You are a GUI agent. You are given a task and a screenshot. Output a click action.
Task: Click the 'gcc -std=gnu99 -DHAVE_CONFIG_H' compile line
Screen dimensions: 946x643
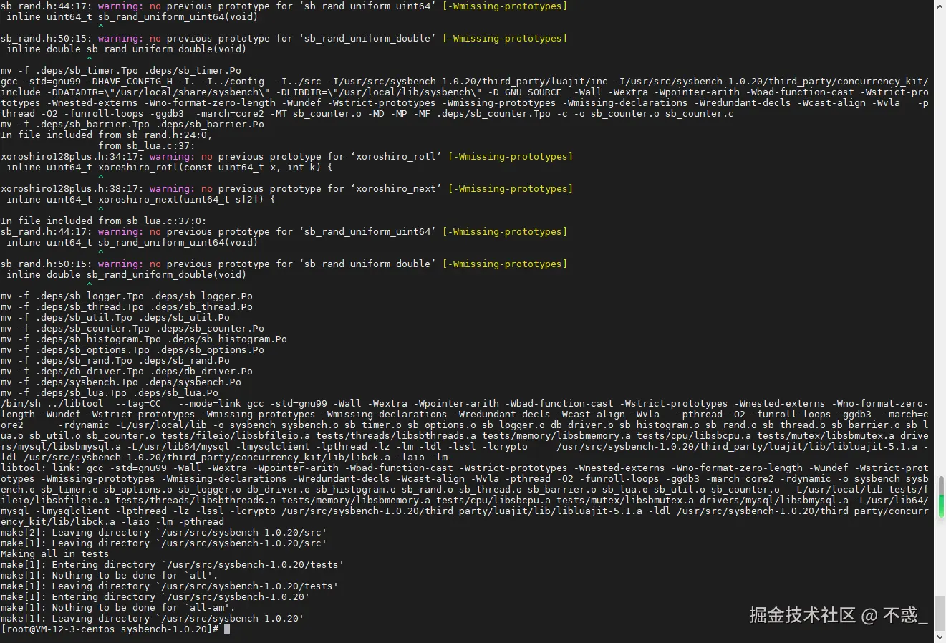coord(465,97)
